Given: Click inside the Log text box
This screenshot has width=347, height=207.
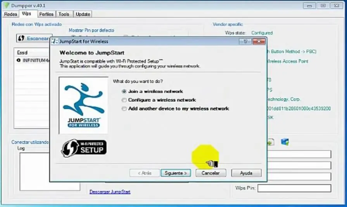Looking at the screenshot, I should (50, 172).
